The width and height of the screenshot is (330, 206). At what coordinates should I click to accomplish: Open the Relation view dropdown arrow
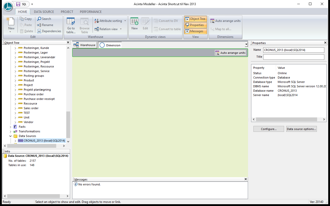tap(121, 29)
